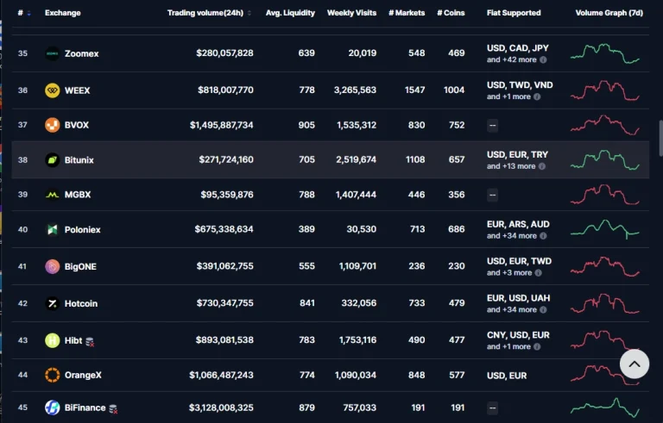Click info icon next to WEEX +1 more
The width and height of the screenshot is (663, 423).
point(537,96)
